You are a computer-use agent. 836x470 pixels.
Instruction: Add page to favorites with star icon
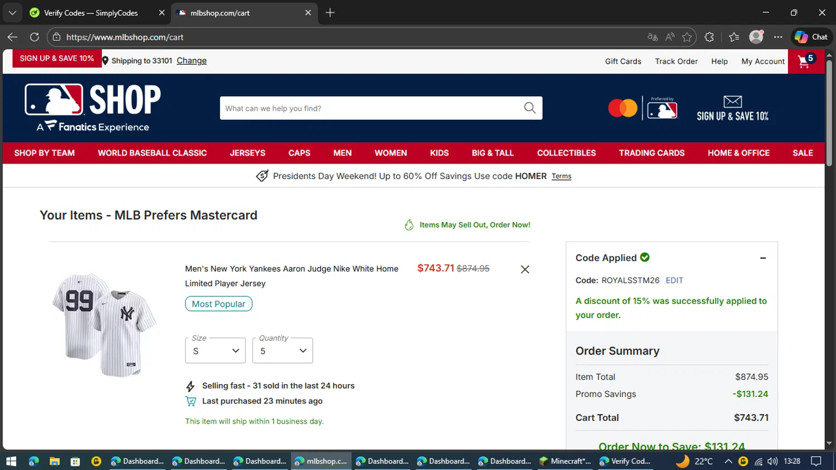tap(687, 37)
